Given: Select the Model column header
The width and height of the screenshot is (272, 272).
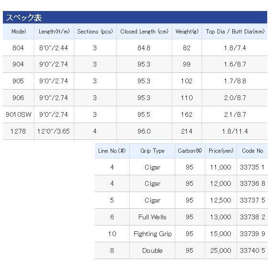Looking at the screenshot, I should click(19, 32).
